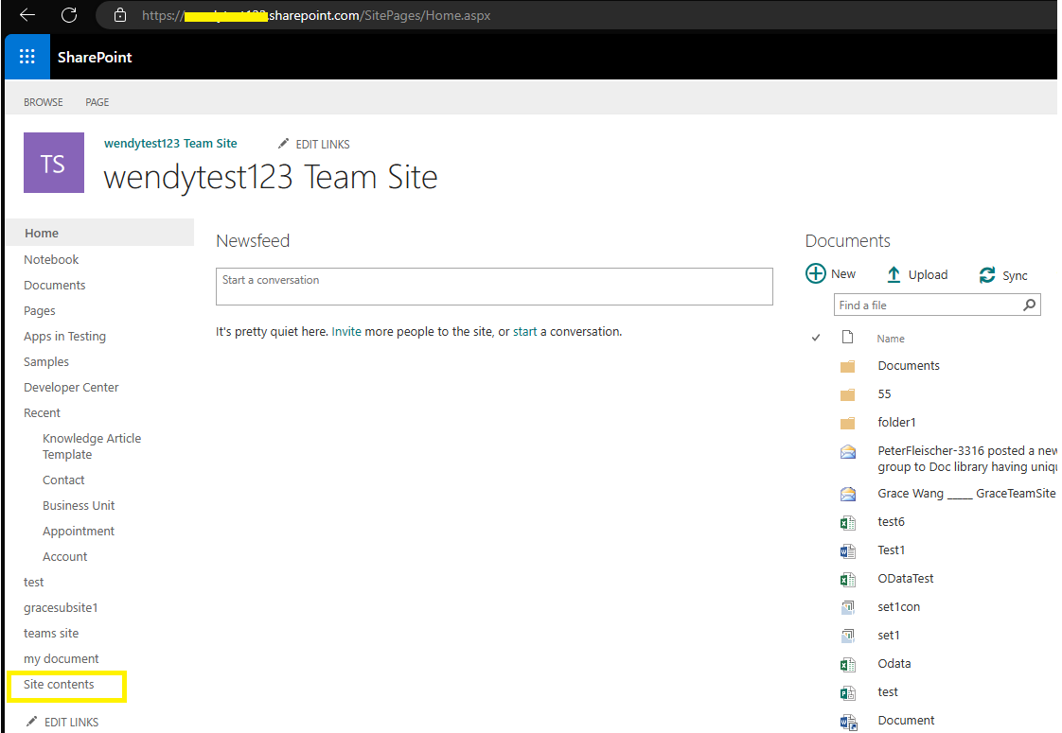The width and height of the screenshot is (1062, 733).
Task: Click wendytest123 Team Site breadcrumb link
Action: (x=170, y=144)
